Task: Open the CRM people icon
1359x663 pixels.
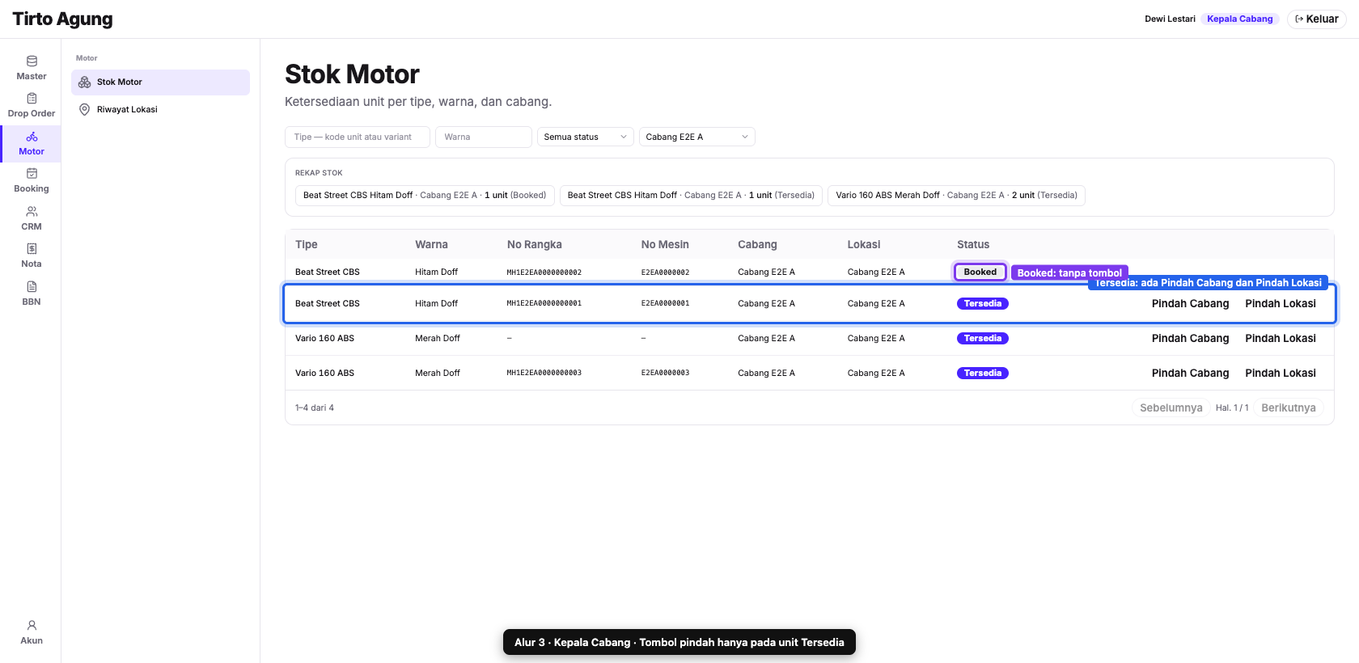Action: point(32,211)
